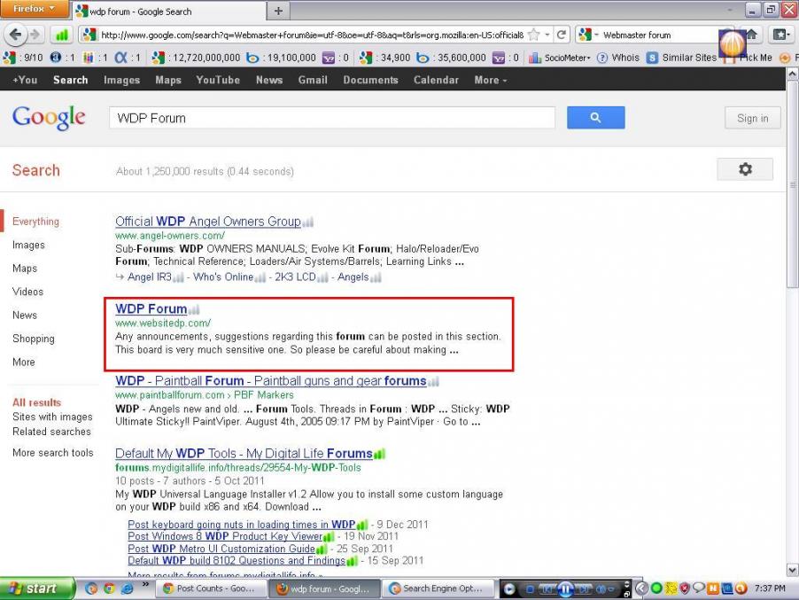Open News in the Google top bar

click(269, 80)
